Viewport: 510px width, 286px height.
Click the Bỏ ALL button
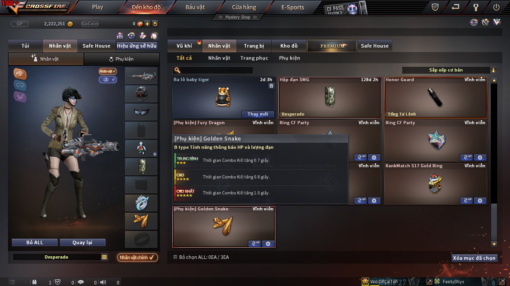click(x=35, y=243)
